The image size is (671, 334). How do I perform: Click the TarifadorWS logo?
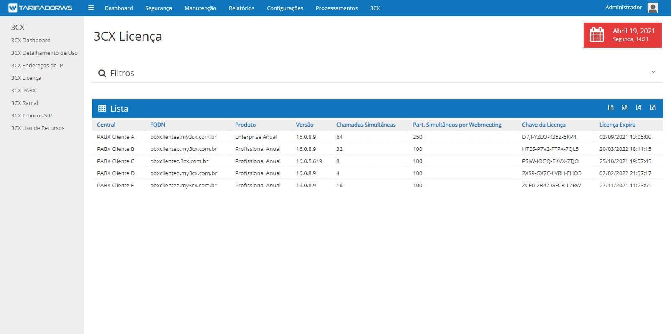pos(40,8)
